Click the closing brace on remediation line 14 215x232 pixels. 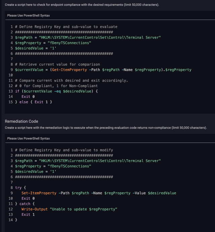pyautogui.click(x=16, y=220)
